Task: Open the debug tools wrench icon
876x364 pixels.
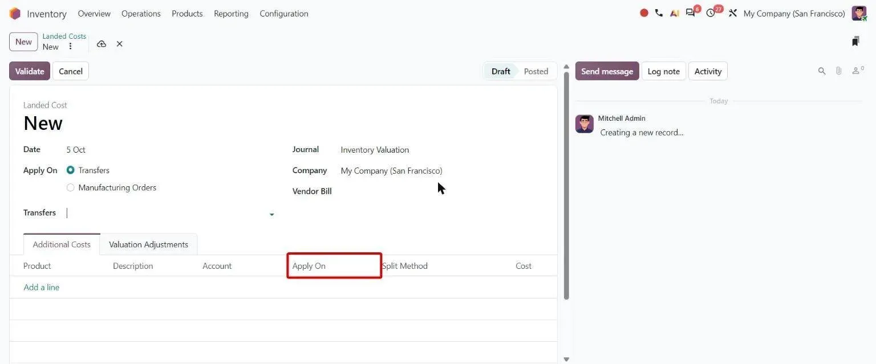Action: pos(733,13)
